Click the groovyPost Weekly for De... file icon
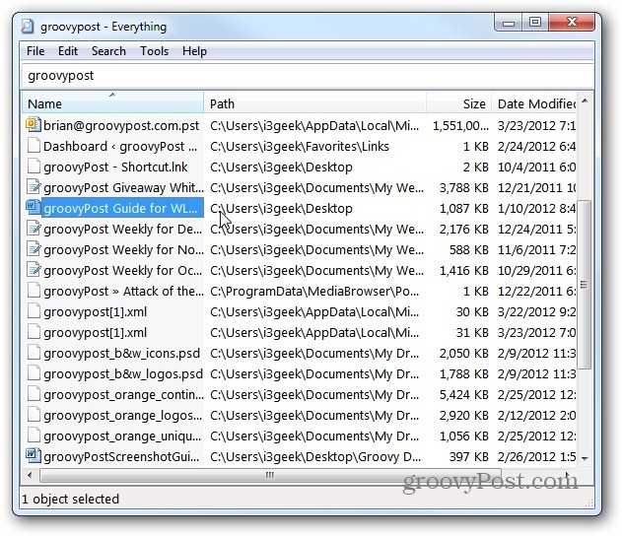The height and width of the screenshot is (536, 622). (x=32, y=229)
